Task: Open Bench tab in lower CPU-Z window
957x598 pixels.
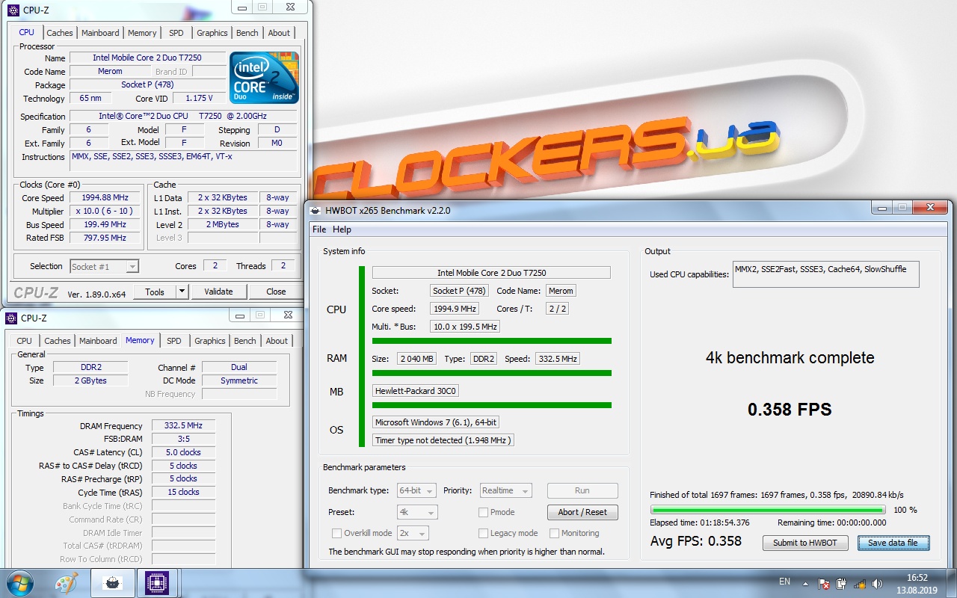Action: coord(245,341)
